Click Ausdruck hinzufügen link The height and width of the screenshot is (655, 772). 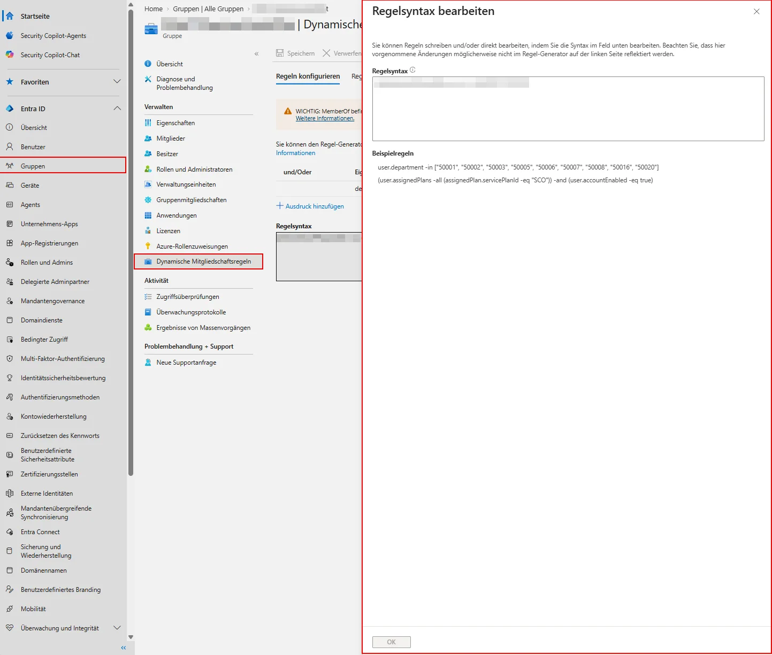(x=310, y=206)
